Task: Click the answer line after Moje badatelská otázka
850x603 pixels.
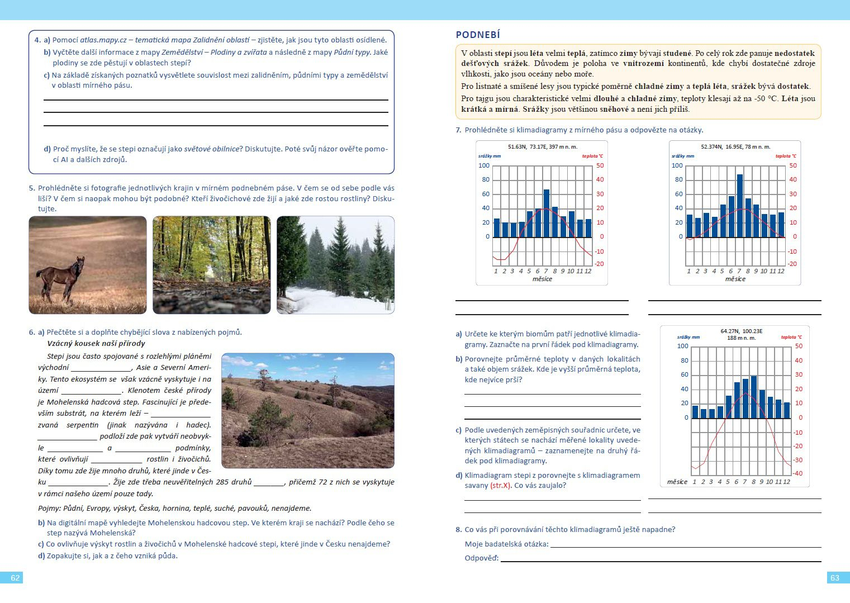Action: 685,545
